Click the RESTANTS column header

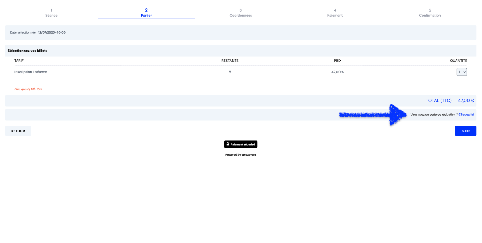[x=230, y=61]
